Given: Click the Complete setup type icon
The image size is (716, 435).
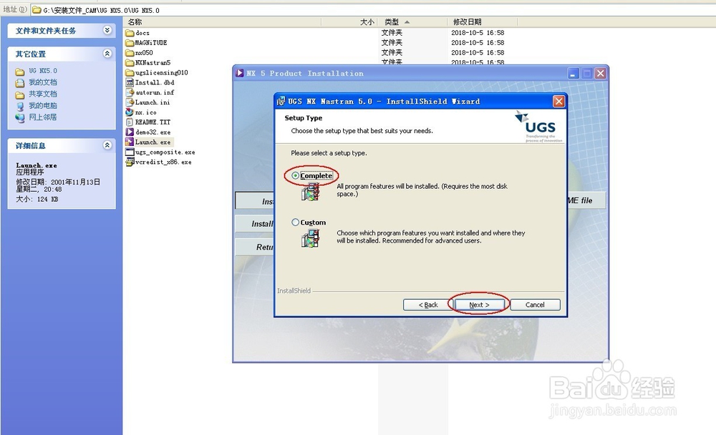Looking at the screenshot, I should (311, 192).
